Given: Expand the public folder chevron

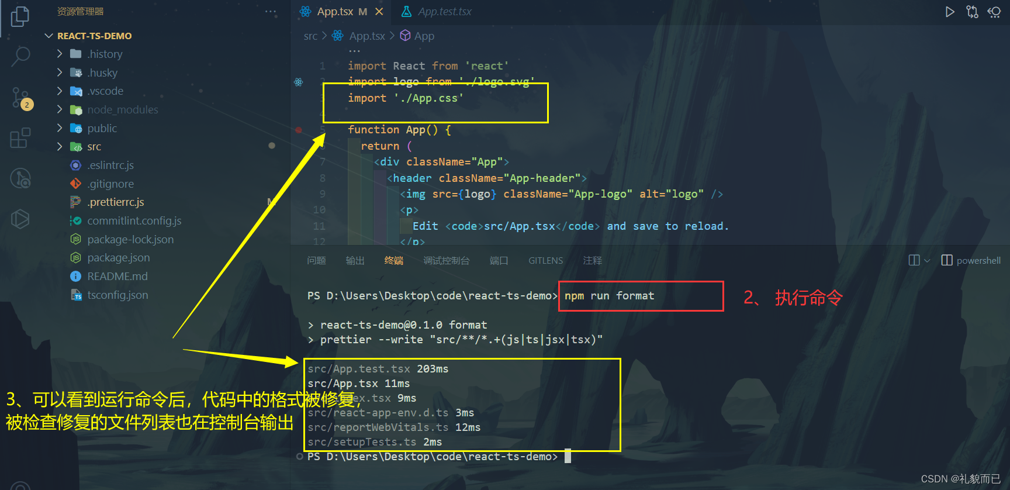Looking at the screenshot, I should (60, 128).
